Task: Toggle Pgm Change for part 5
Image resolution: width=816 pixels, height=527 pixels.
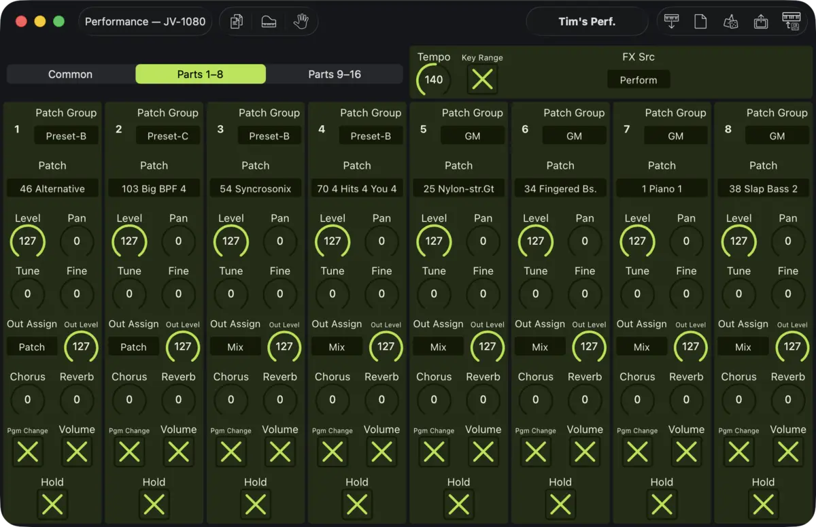Action: (434, 452)
